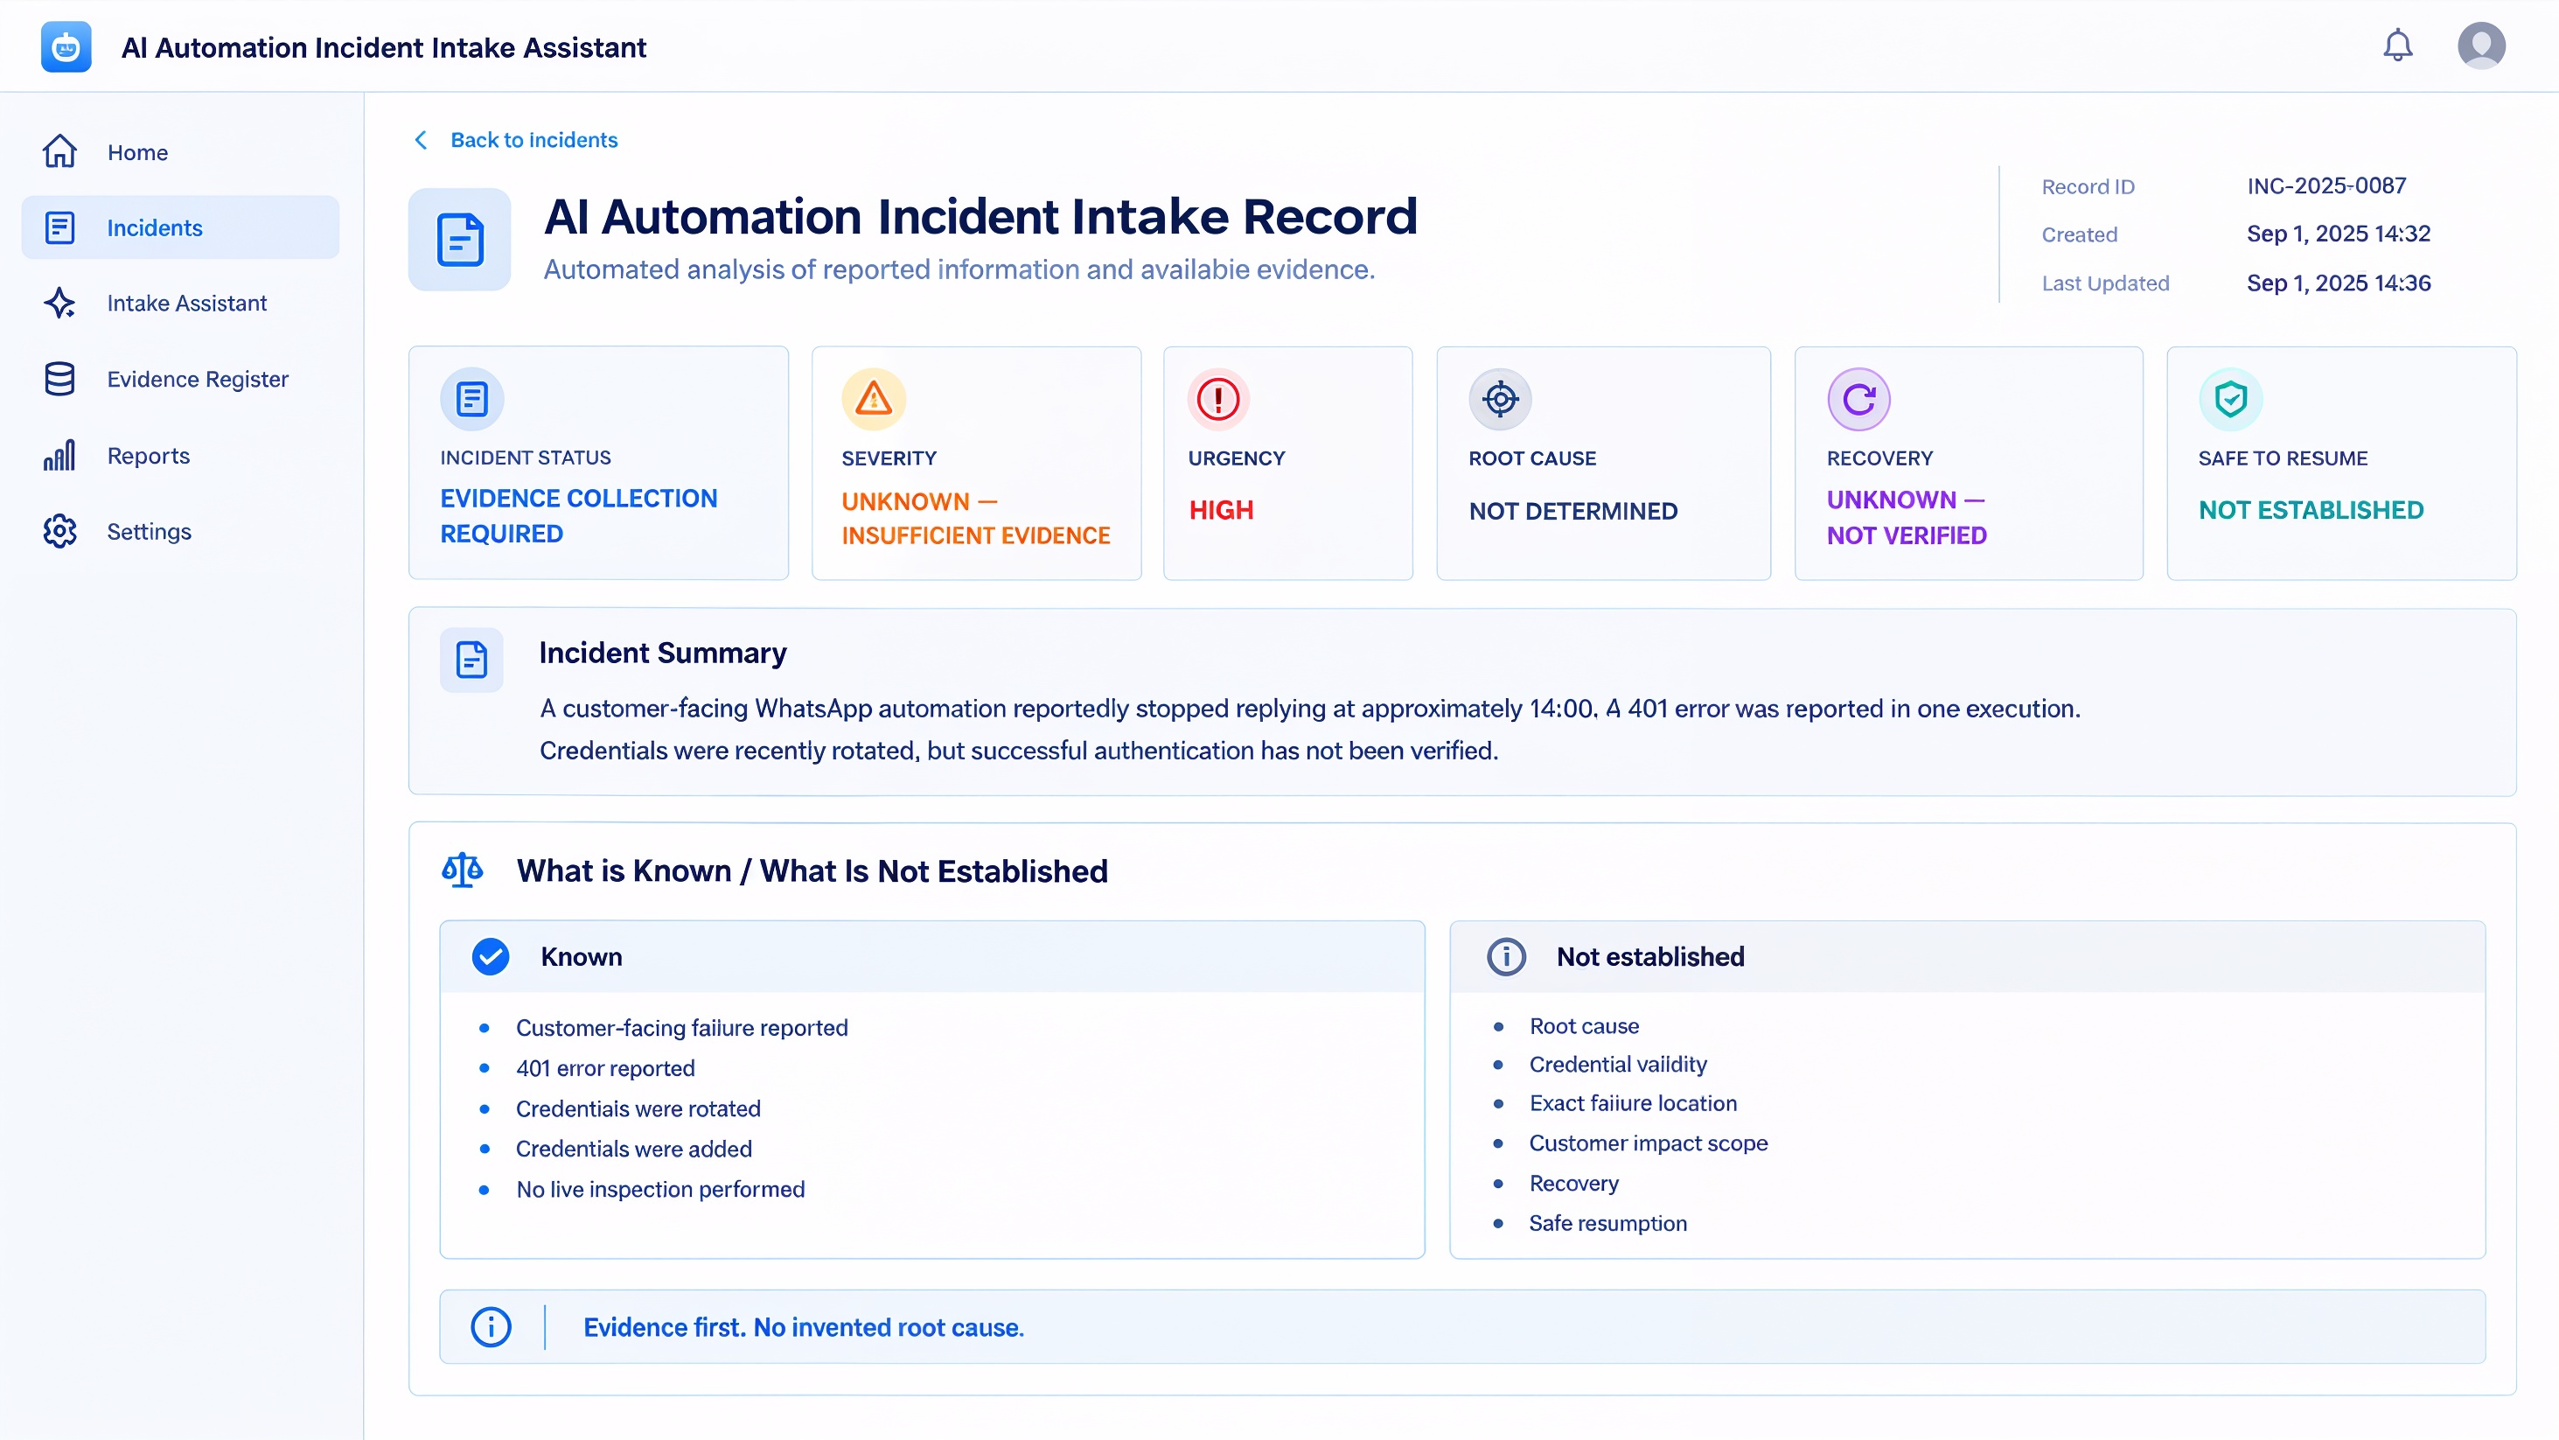Click the Created timestamp Sep 1, 2025 14:32
This screenshot has width=2559, height=1440.
tap(2339, 234)
